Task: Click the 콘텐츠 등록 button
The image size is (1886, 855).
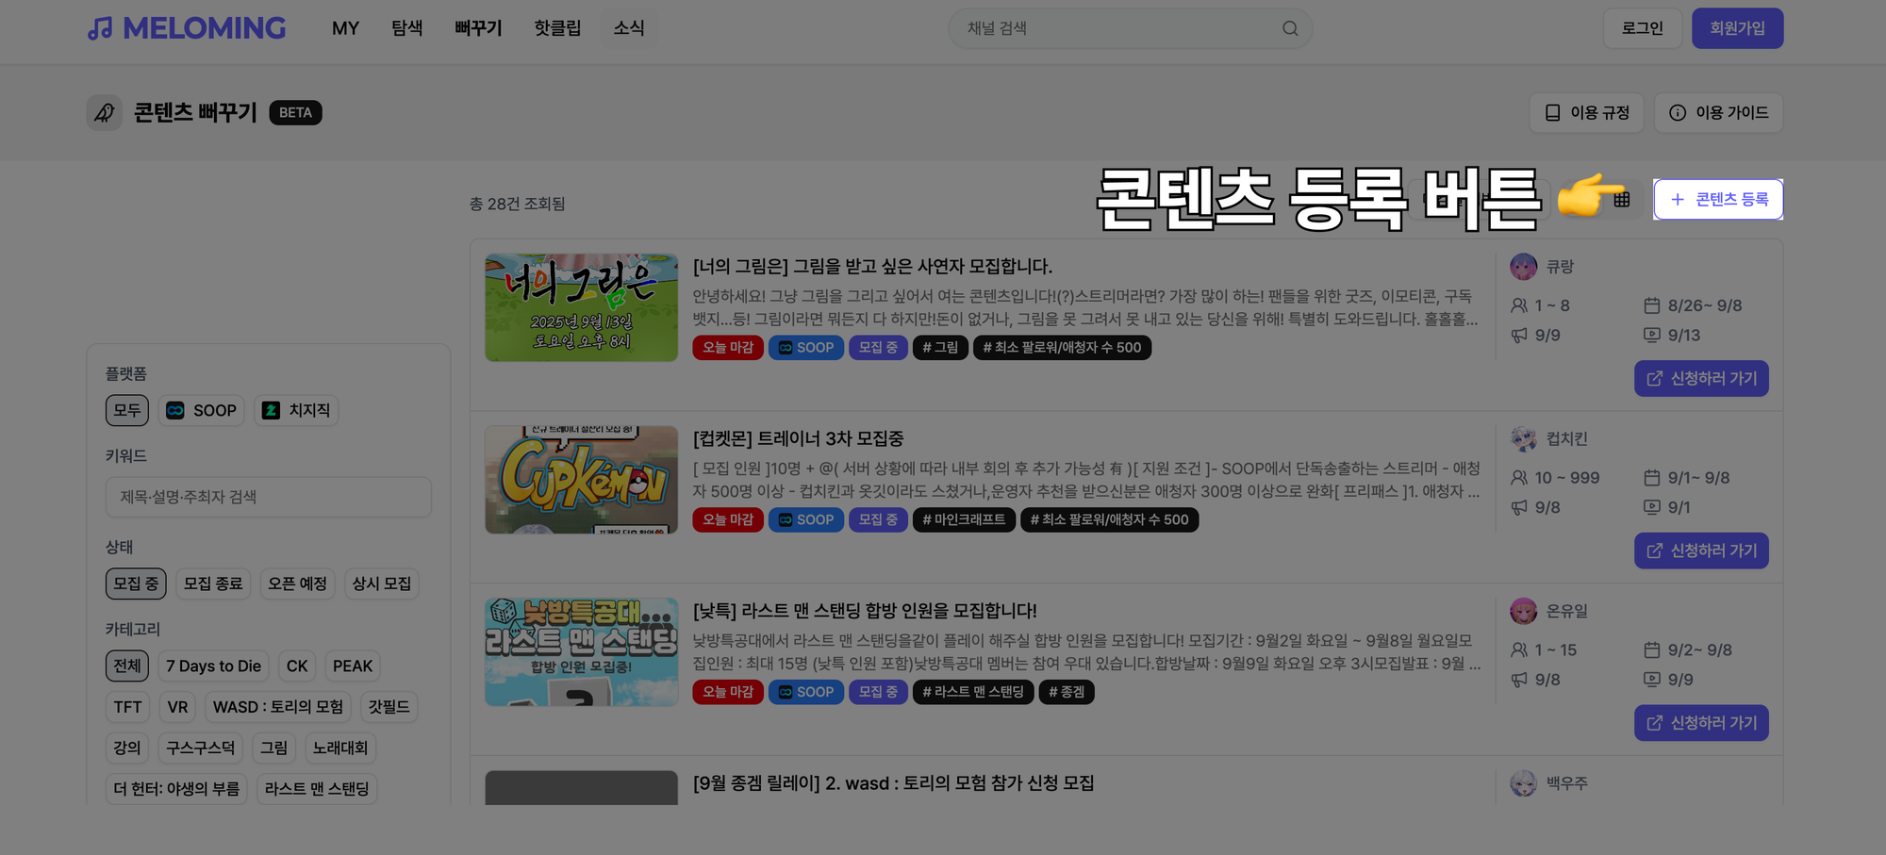Action: click(1718, 200)
